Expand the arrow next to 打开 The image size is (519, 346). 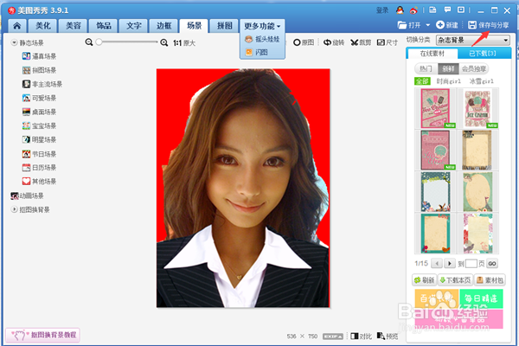[427, 25]
